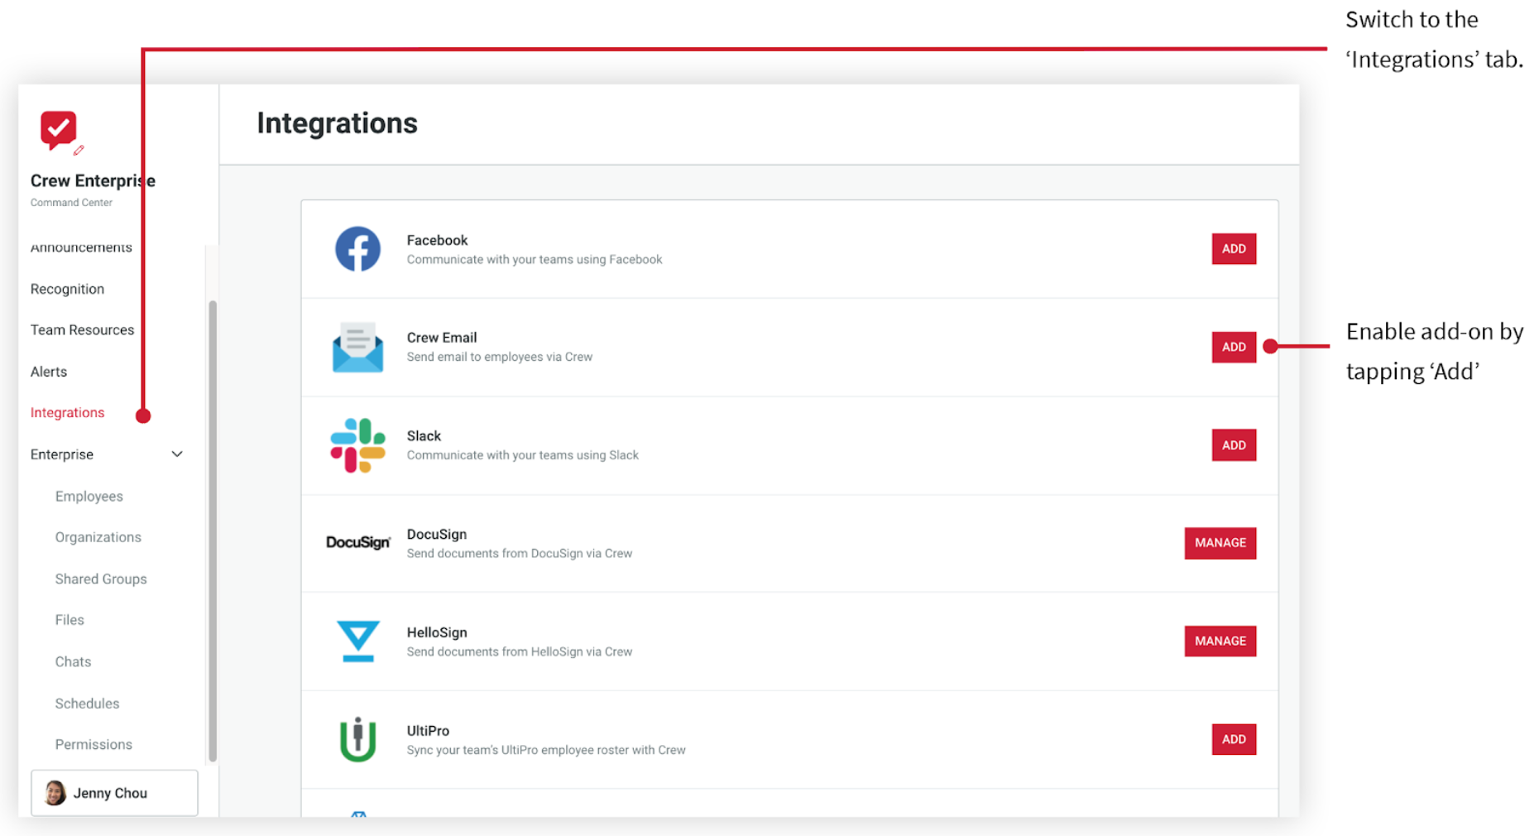Add the Crew Email integration
Viewport: 1539px width, 836px height.
[1234, 347]
